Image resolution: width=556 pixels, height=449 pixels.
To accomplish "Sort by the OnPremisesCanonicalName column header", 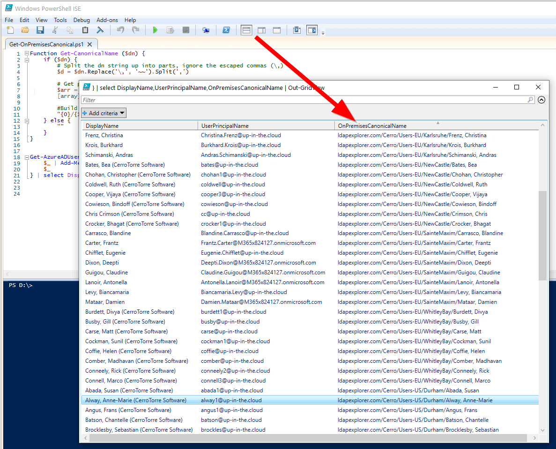I will (437, 126).
